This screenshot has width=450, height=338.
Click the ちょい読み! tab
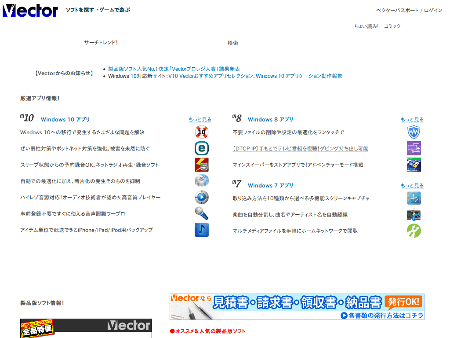tap(366, 26)
